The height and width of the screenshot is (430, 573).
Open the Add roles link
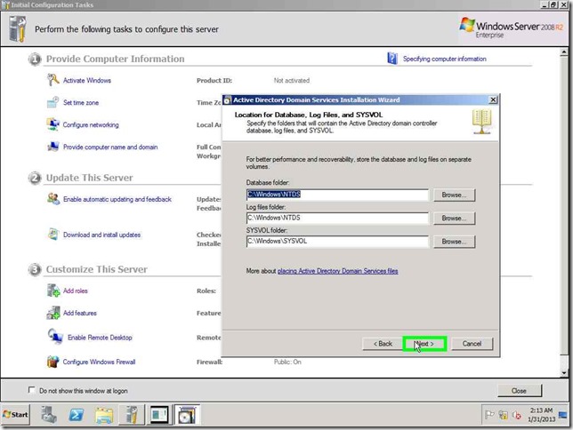[x=76, y=291]
